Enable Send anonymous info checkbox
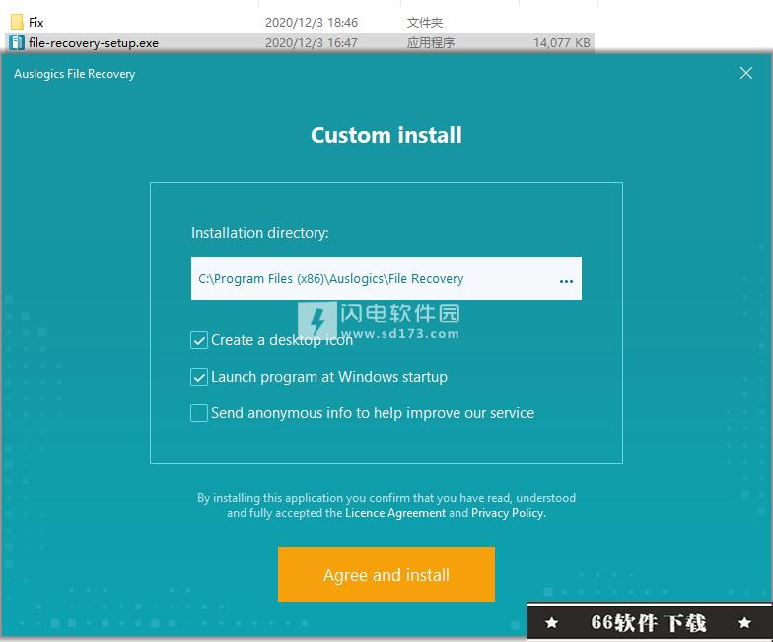 coord(199,413)
